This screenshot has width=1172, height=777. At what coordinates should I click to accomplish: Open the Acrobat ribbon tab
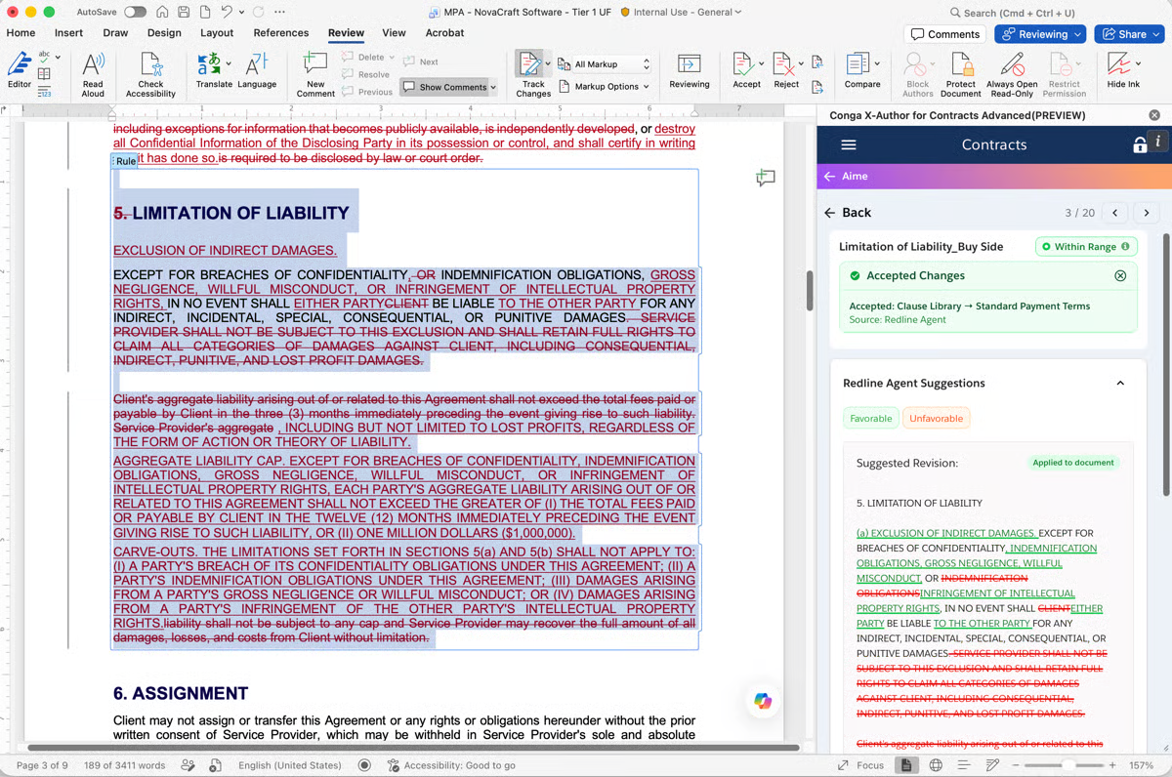pyautogui.click(x=444, y=32)
